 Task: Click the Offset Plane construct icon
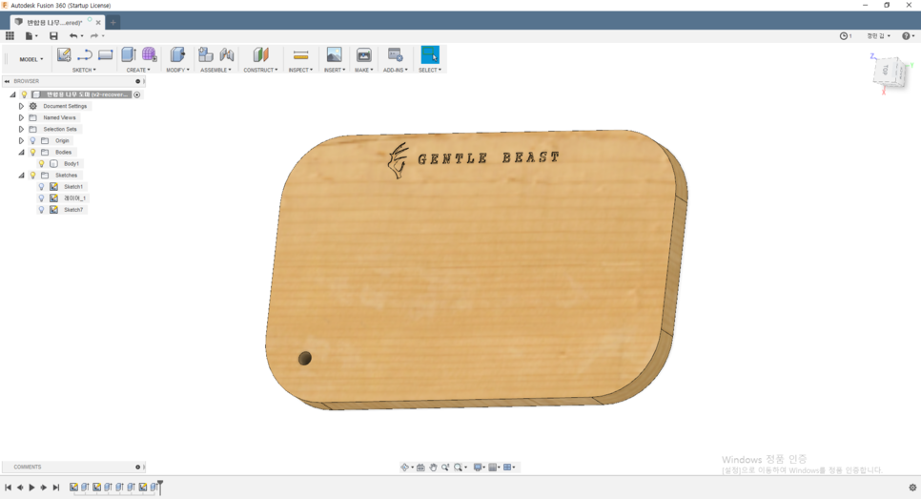(x=261, y=55)
